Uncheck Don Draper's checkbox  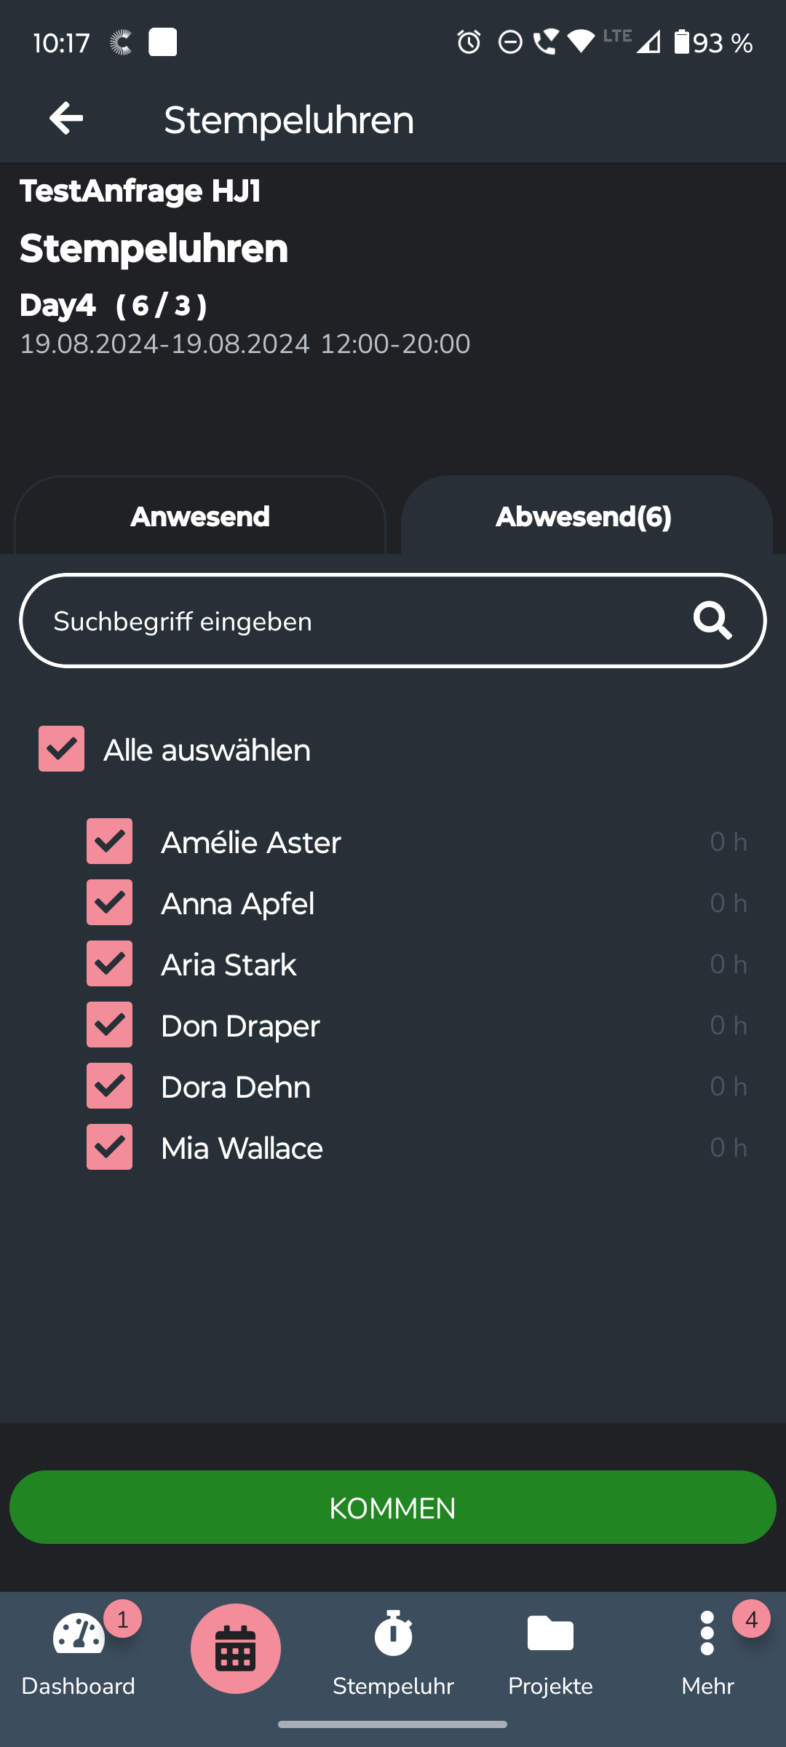click(x=110, y=1025)
